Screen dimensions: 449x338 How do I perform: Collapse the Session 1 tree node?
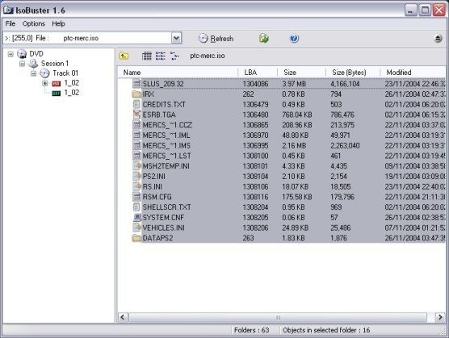point(22,64)
